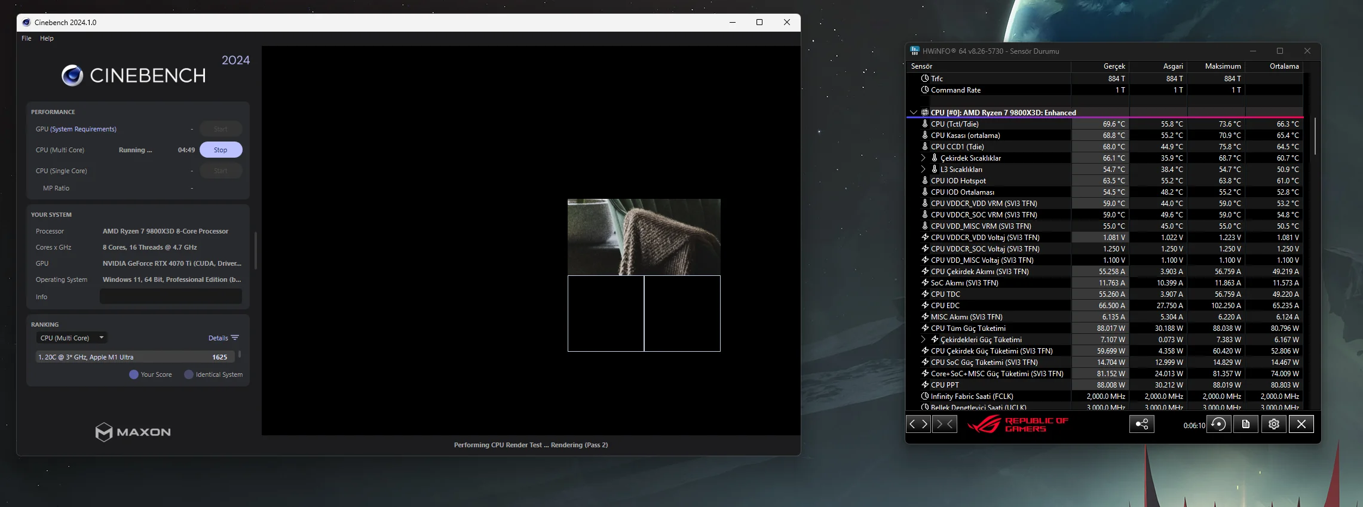
Task: Click the Details filter icon in Ranking
Action: click(x=235, y=338)
